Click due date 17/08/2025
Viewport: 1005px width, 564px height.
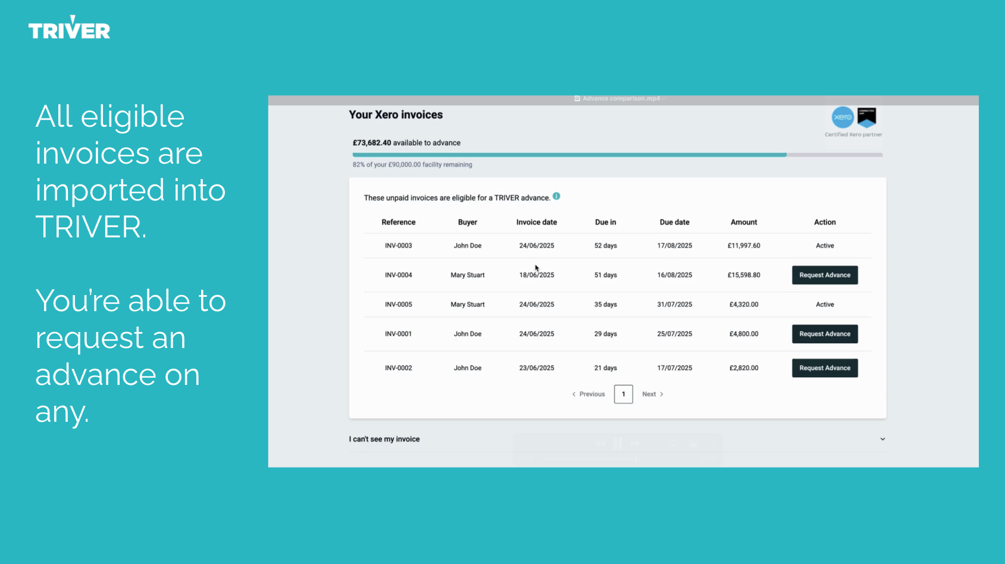pyautogui.click(x=675, y=246)
